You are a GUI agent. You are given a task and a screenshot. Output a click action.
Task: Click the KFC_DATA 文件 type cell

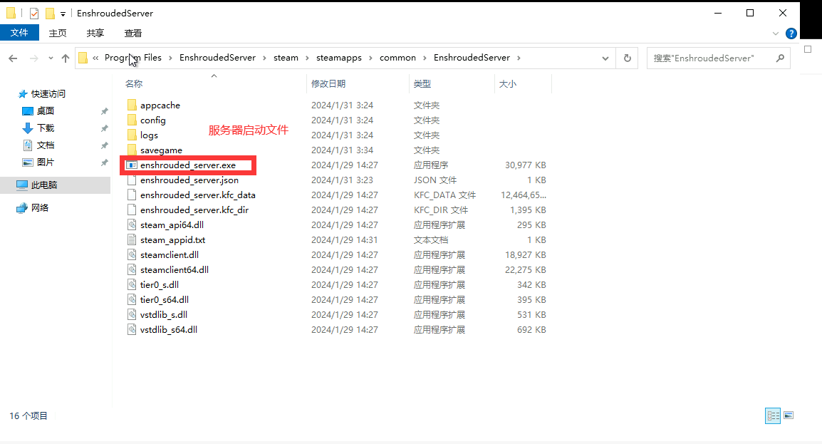point(444,195)
